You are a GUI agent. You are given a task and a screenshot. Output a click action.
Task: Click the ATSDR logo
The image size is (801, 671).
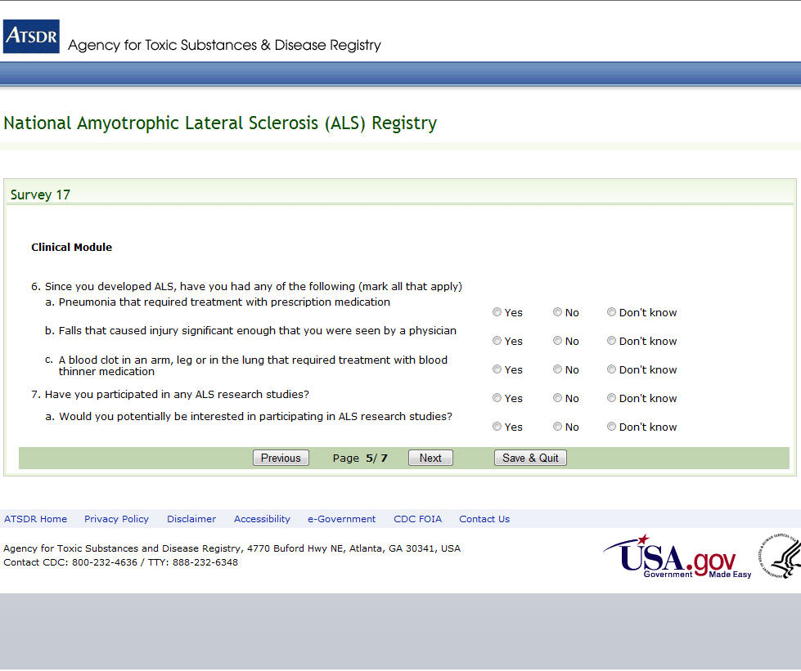coord(31,36)
